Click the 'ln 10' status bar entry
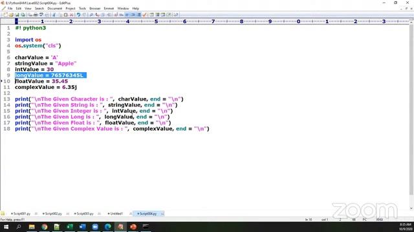The height and width of the screenshot is (232, 414). pos(309,219)
